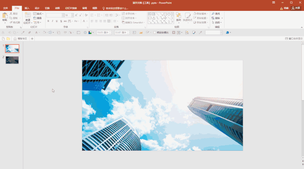Click the warning triangle icon in the title area
This screenshot has height=169, width=304.
tap(281, 8)
